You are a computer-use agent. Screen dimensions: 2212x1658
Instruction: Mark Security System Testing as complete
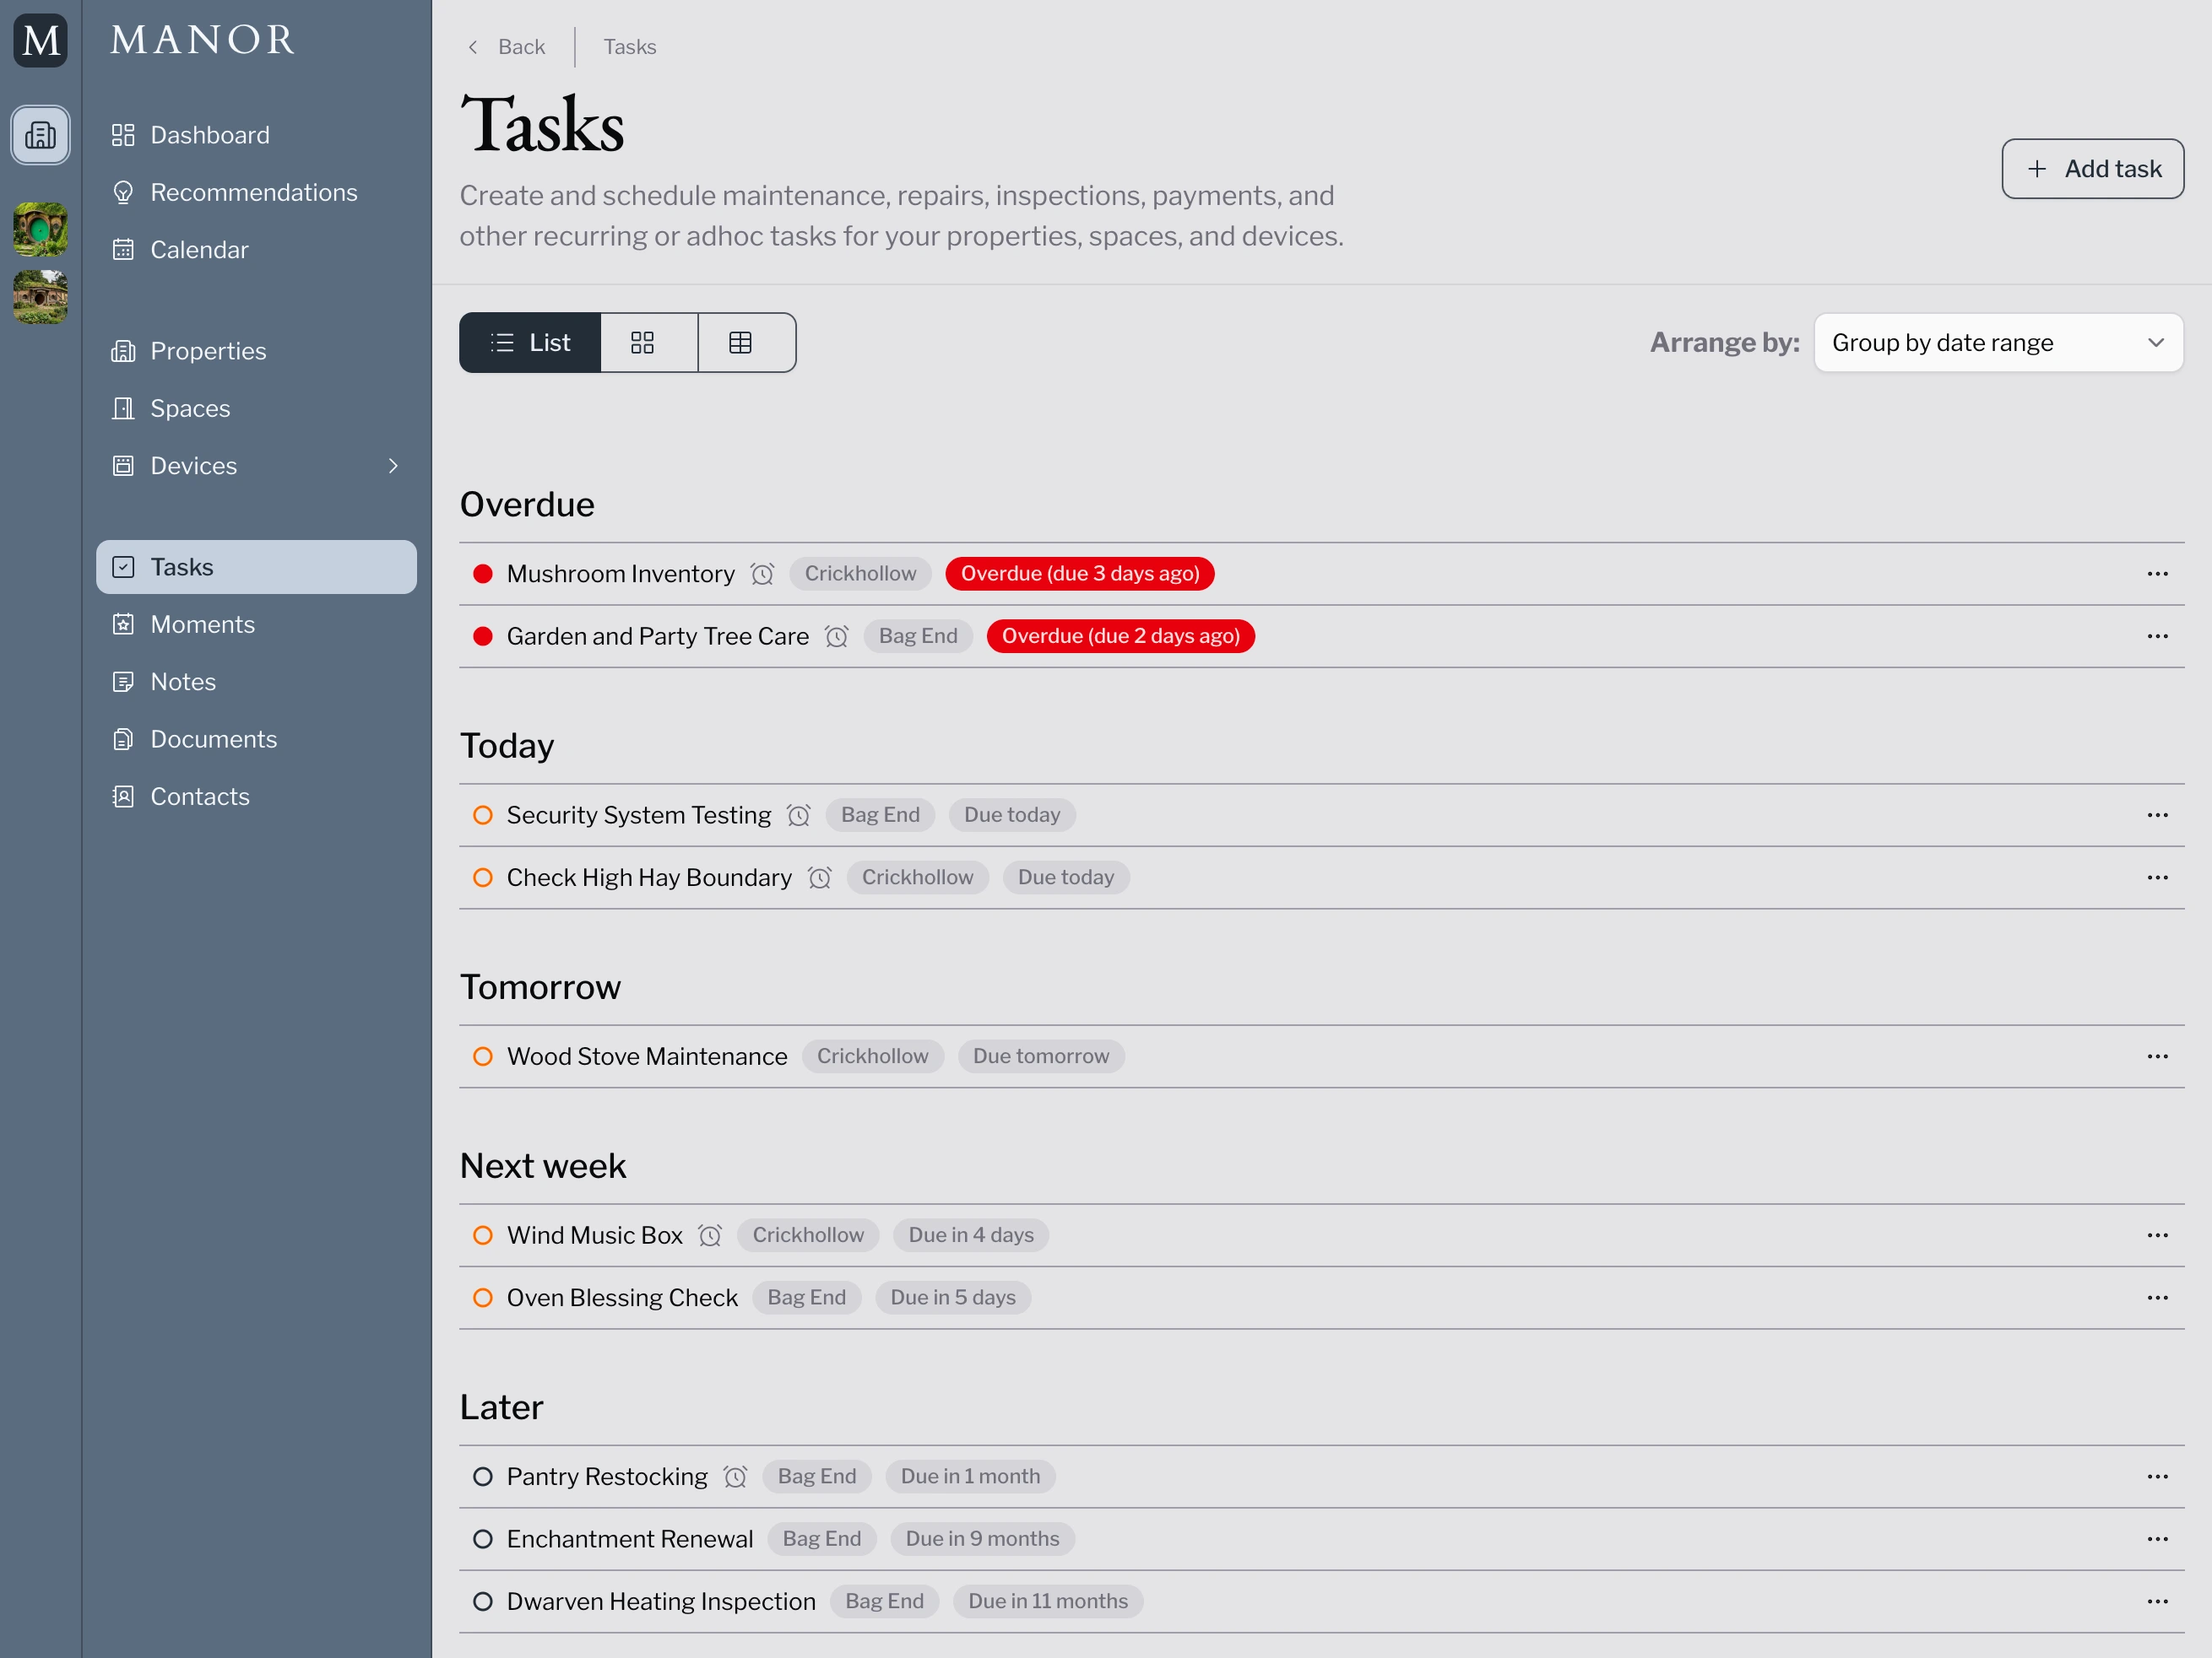coord(483,816)
